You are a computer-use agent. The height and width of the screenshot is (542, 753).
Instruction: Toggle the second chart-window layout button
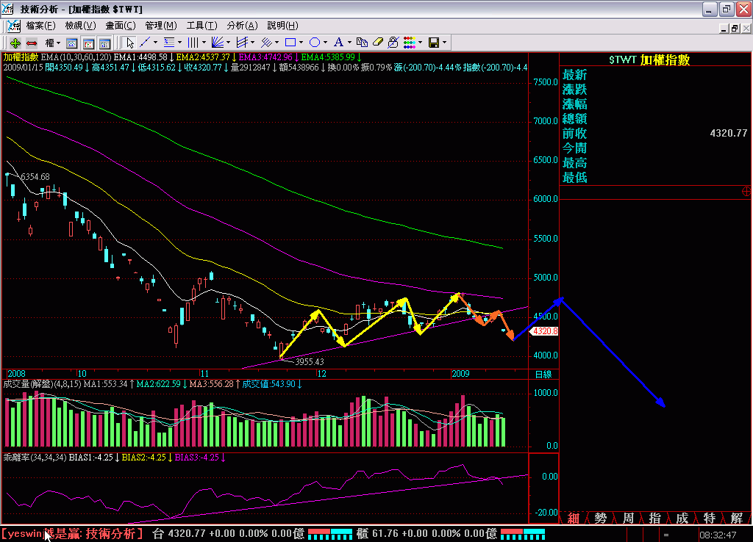click(88, 43)
